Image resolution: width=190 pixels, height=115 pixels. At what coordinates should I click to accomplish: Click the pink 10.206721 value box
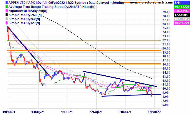coord(182,23)
